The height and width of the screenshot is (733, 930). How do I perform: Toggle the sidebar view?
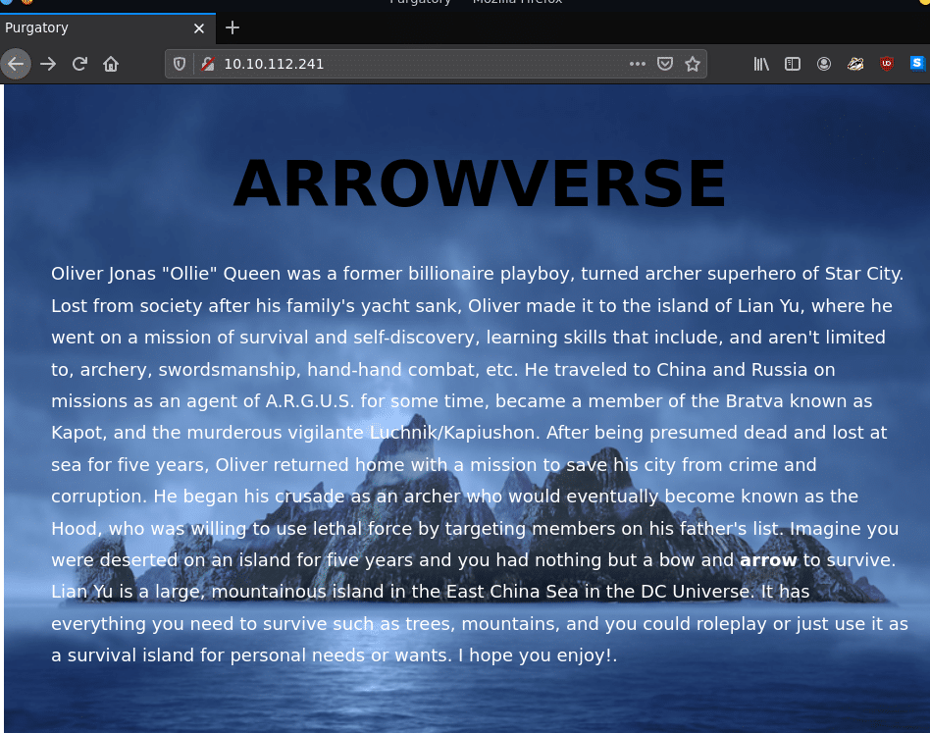793,64
